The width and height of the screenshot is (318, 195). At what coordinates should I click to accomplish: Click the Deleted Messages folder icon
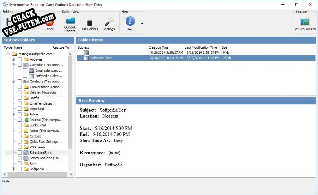(26, 92)
